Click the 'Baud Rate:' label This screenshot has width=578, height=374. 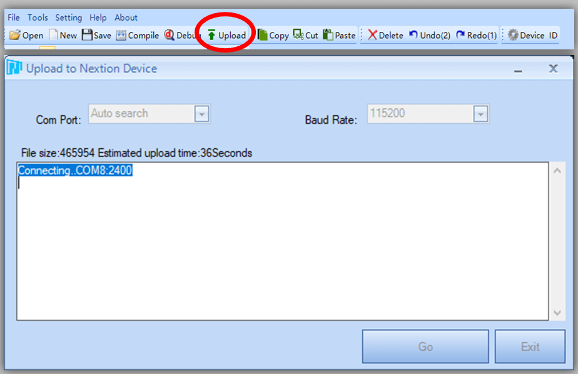tap(331, 119)
